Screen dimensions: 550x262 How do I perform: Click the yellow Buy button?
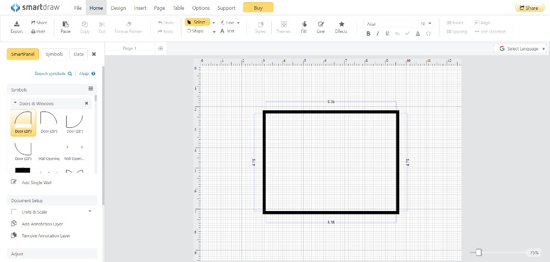coord(258,8)
